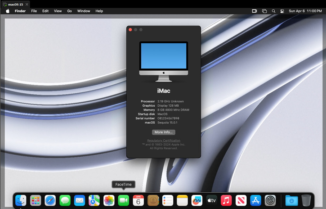
Task: Click the FaceTime Dock icon
Action: [123, 201]
